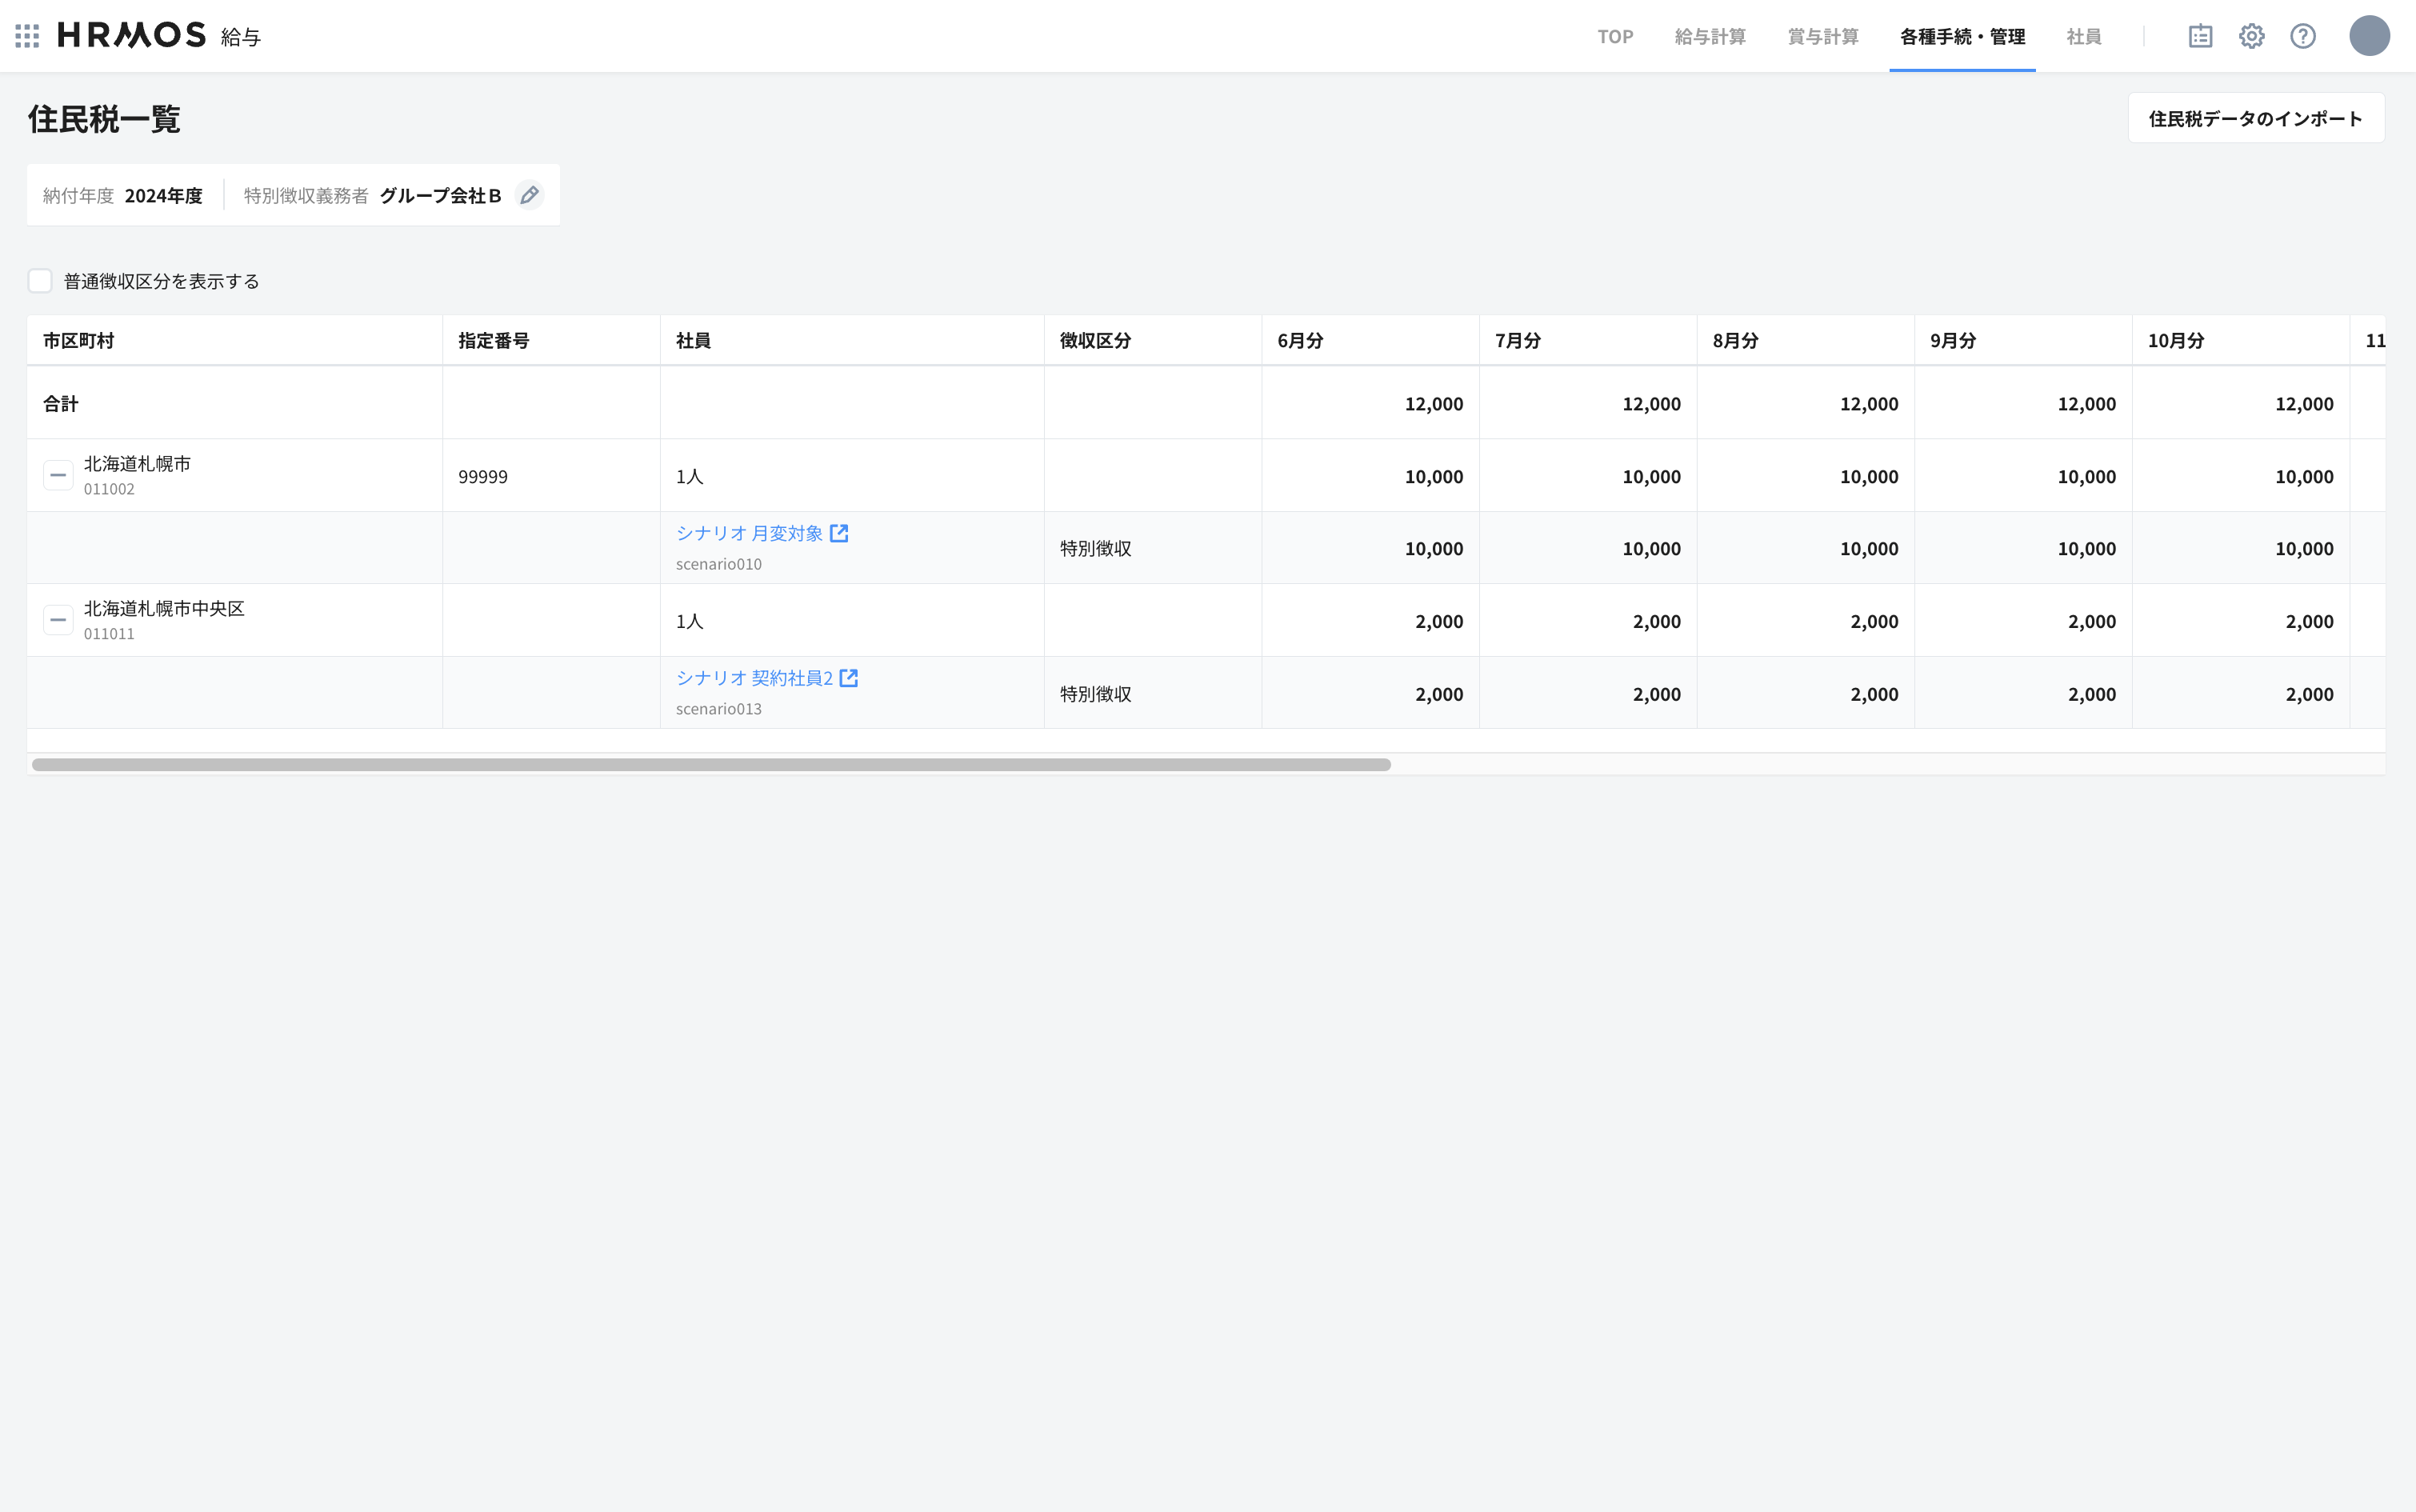
Task: Switch to the 社員 menu
Action: (2084, 36)
